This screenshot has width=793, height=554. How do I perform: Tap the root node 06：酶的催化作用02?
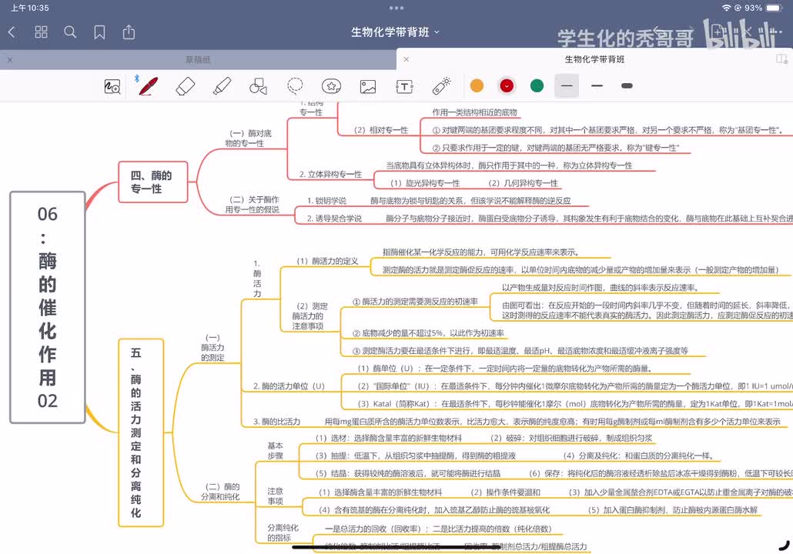click(48, 307)
